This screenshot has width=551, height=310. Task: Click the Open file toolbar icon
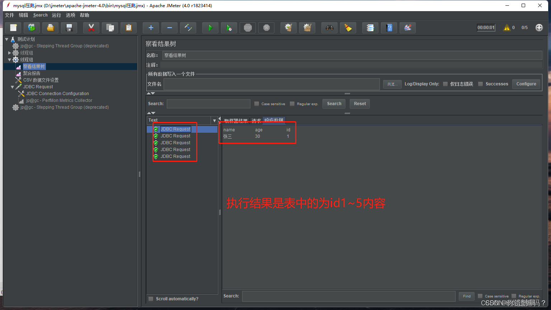point(51,28)
